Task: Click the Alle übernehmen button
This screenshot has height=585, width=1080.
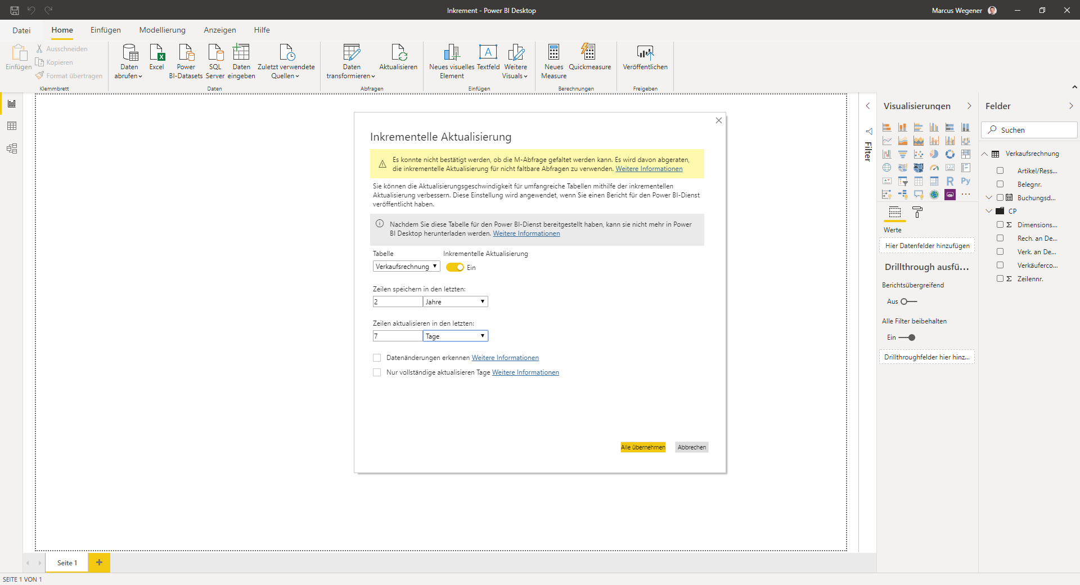Action: (x=643, y=447)
